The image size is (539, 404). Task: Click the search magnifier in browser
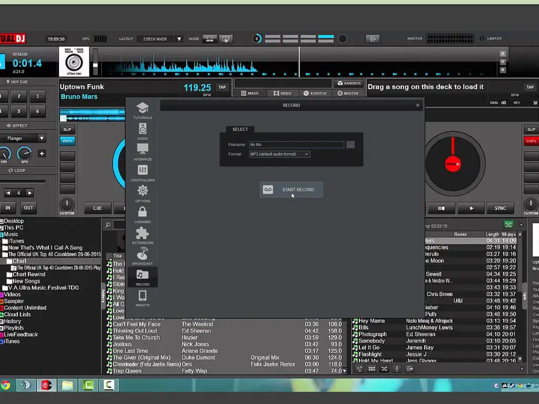click(x=108, y=225)
